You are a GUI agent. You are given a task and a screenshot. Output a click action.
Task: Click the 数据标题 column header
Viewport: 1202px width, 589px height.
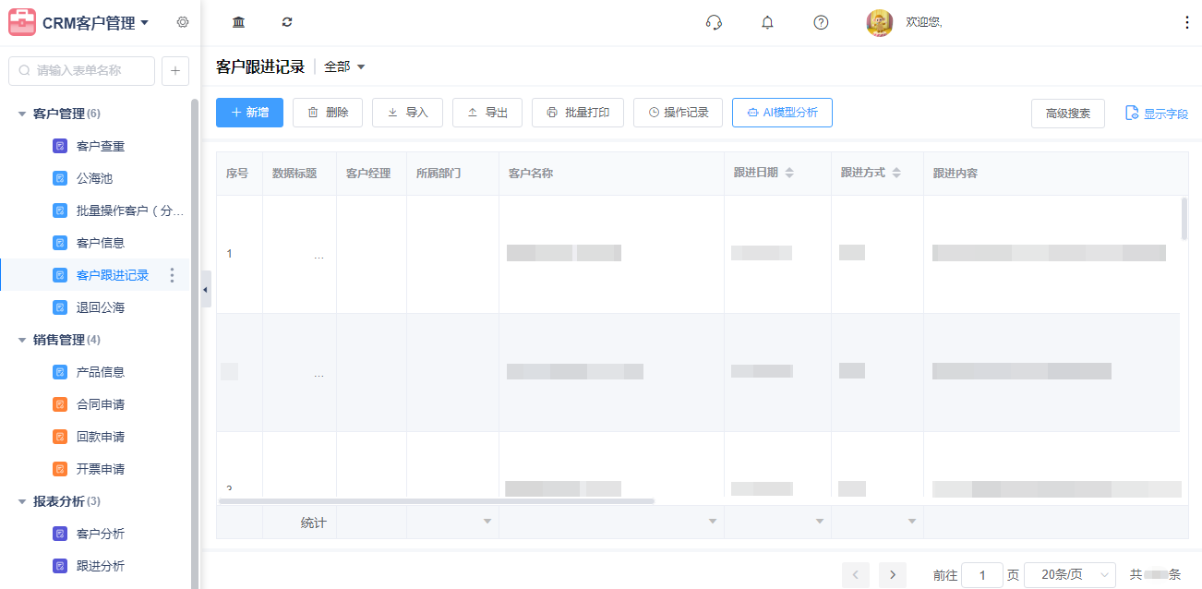click(x=299, y=174)
